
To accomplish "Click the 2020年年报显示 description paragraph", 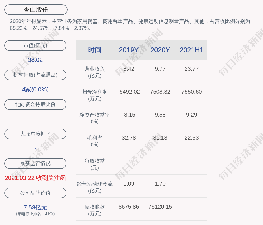I will click(x=132, y=25).
